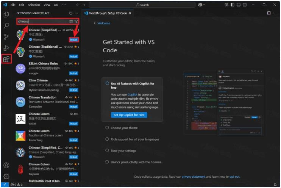Open Cline Chinese extension entry
Screen dimensions: 281x188
point(47,85)
